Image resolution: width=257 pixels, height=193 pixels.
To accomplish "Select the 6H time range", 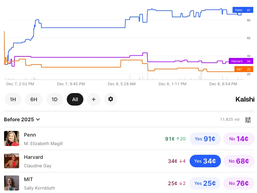I will [x=34, y=99].
